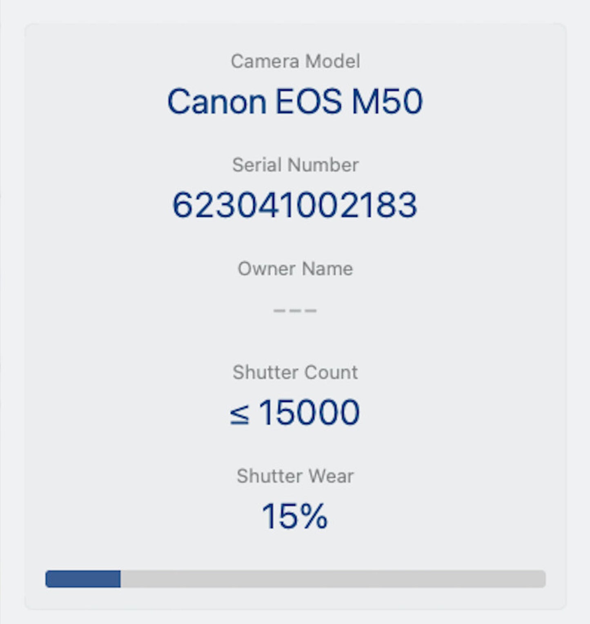Click the Camera Model label
The width and height of the screenshot is (590, 624).
click(x=295, y=61)
